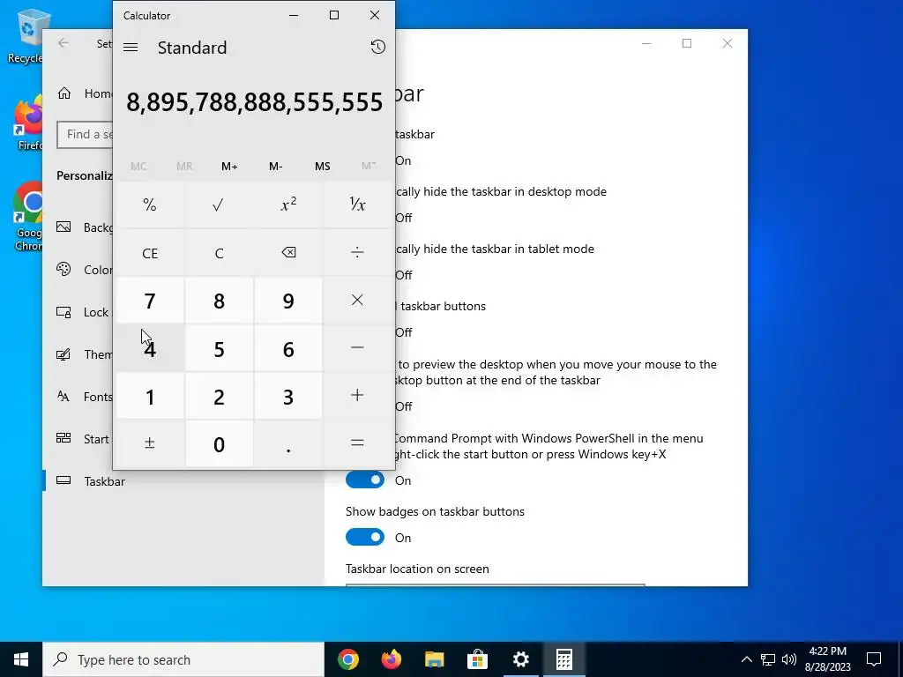Viewport: 903px width, 677px height.
Task: Click digit 0 on the Calculator
Action: (219, 443)
